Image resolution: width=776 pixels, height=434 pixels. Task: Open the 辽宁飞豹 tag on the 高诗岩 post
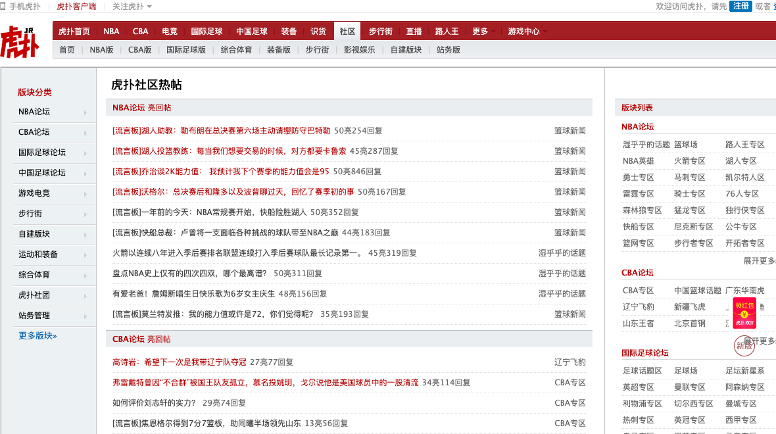point(570,362)
